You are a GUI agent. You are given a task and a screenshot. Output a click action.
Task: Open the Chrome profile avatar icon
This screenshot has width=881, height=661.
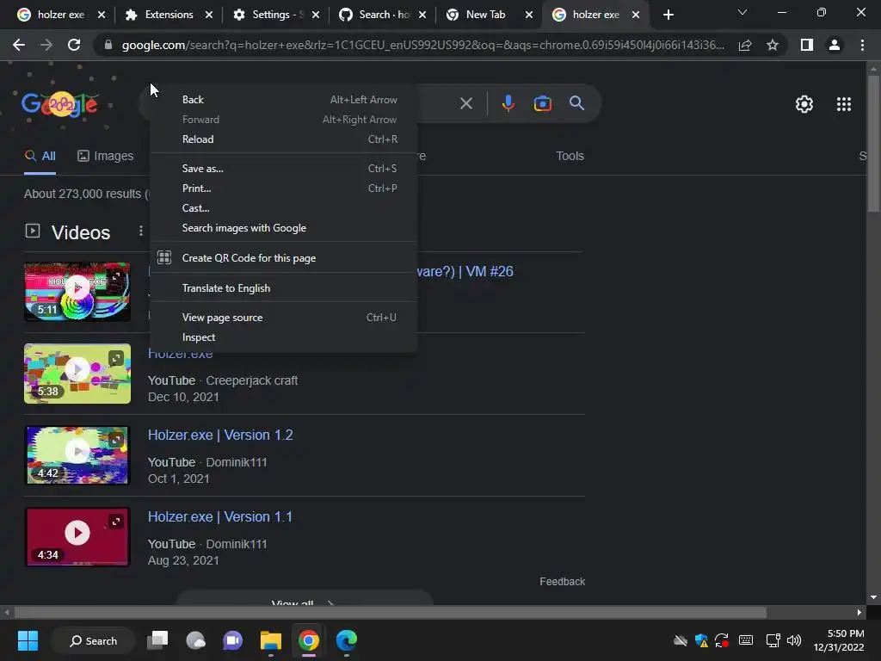[835, 45]
